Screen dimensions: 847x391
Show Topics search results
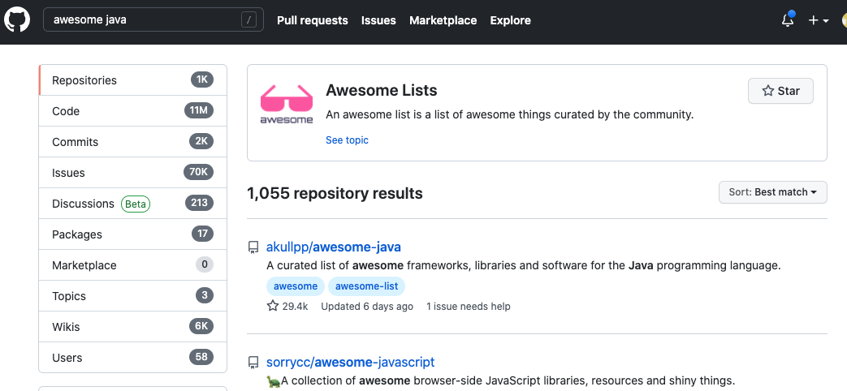(133, 295)
